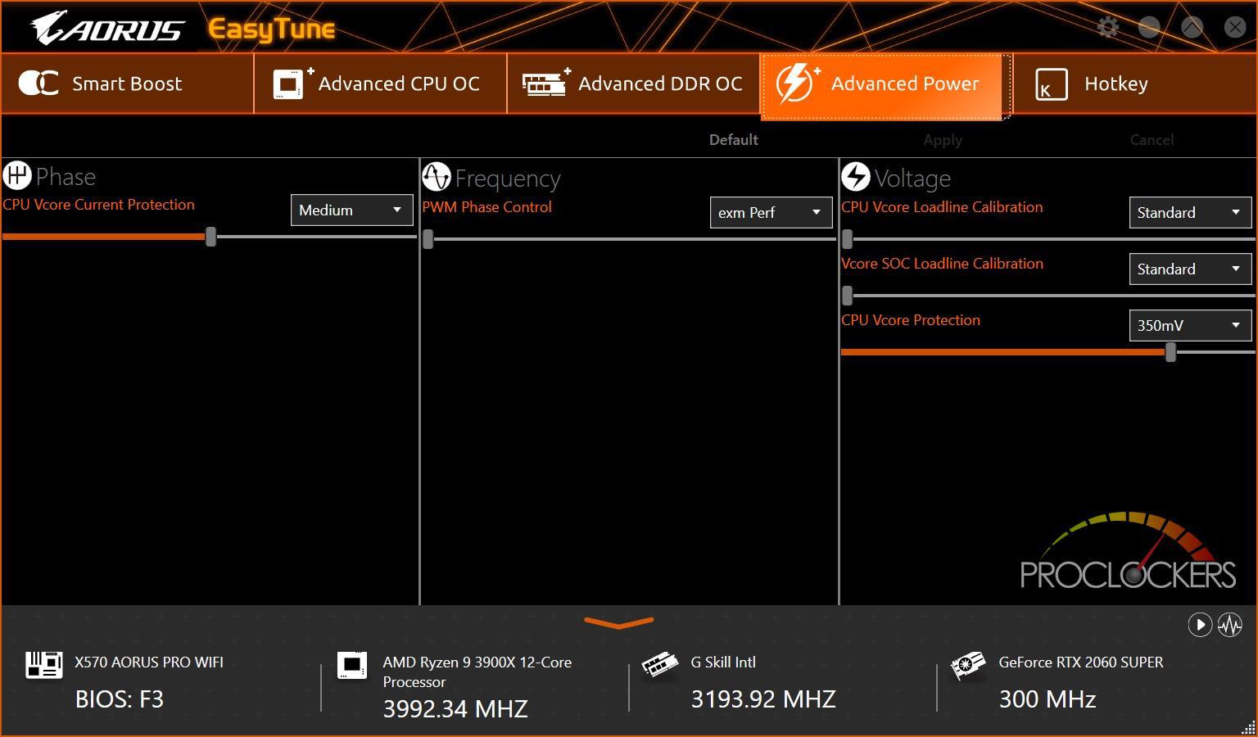Viewport: 1258px width, 737px height.
Task: Open the Hotkey tab
Action: [1134, 84]
